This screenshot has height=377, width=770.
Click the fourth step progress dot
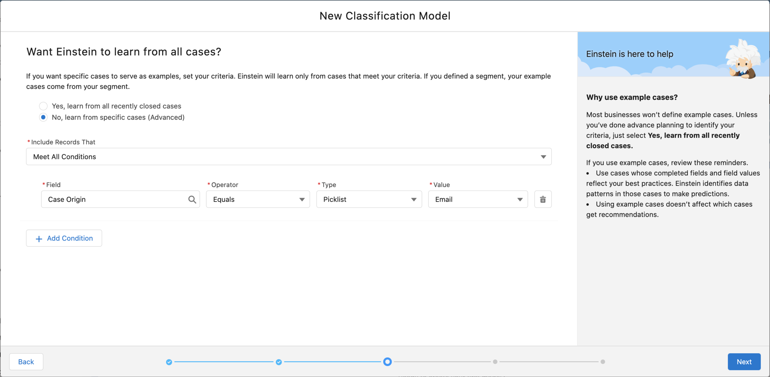tap(495, 362)
